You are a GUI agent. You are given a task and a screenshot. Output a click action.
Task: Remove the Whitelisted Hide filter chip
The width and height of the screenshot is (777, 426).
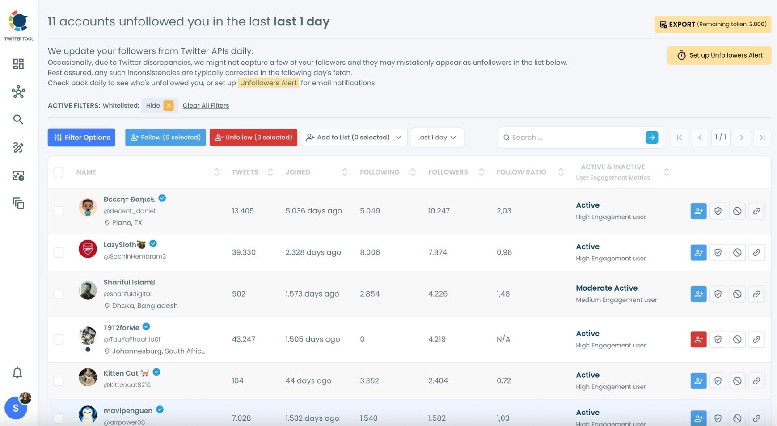tap(169, 105)
